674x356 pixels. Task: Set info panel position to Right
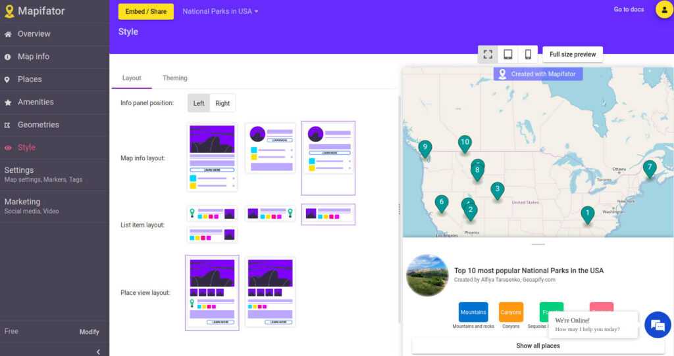(x=222, y=103)
